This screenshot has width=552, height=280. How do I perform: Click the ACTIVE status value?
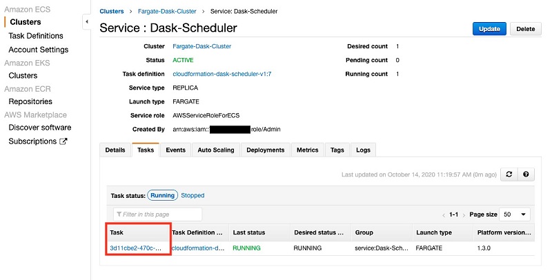(183, 60)
